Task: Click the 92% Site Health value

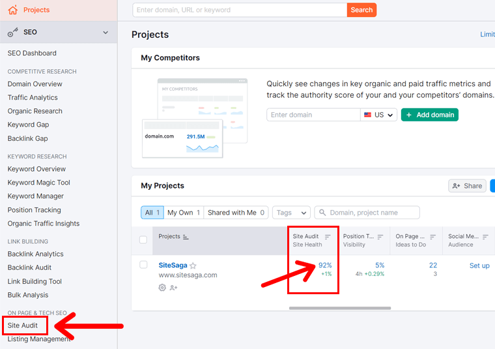Action: (x=325, y=266)
